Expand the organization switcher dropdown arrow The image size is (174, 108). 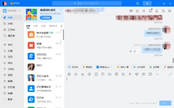coord(20,11)
